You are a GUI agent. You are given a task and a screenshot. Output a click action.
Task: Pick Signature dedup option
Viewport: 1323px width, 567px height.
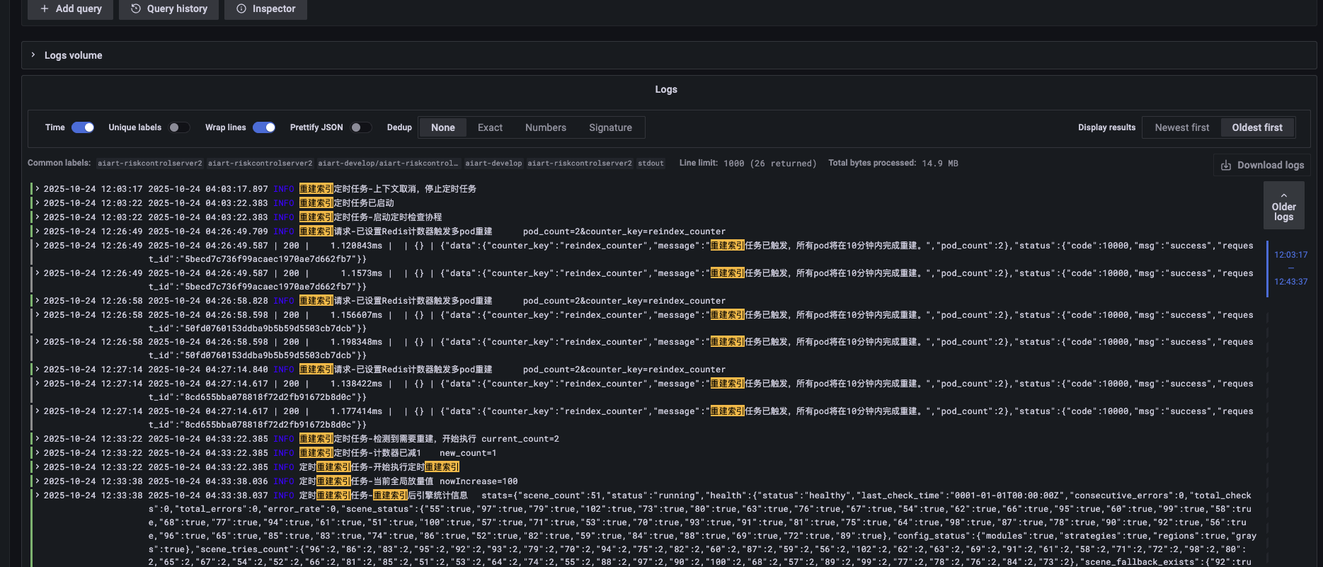tap(610, 127)
